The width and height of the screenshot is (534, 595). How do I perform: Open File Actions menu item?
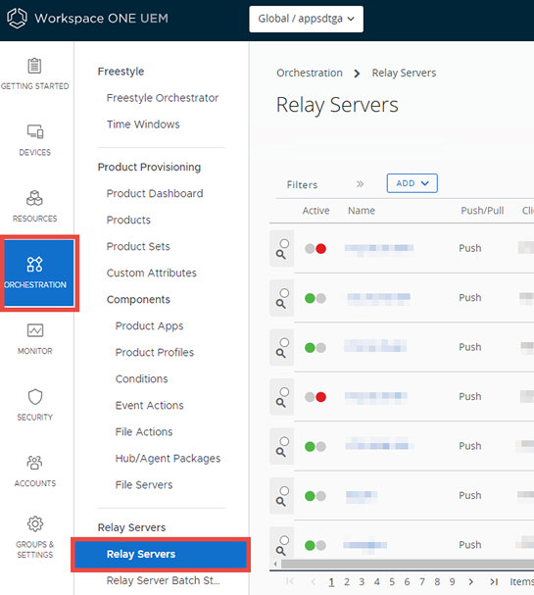pyautogui.click(x=144, y=432)
